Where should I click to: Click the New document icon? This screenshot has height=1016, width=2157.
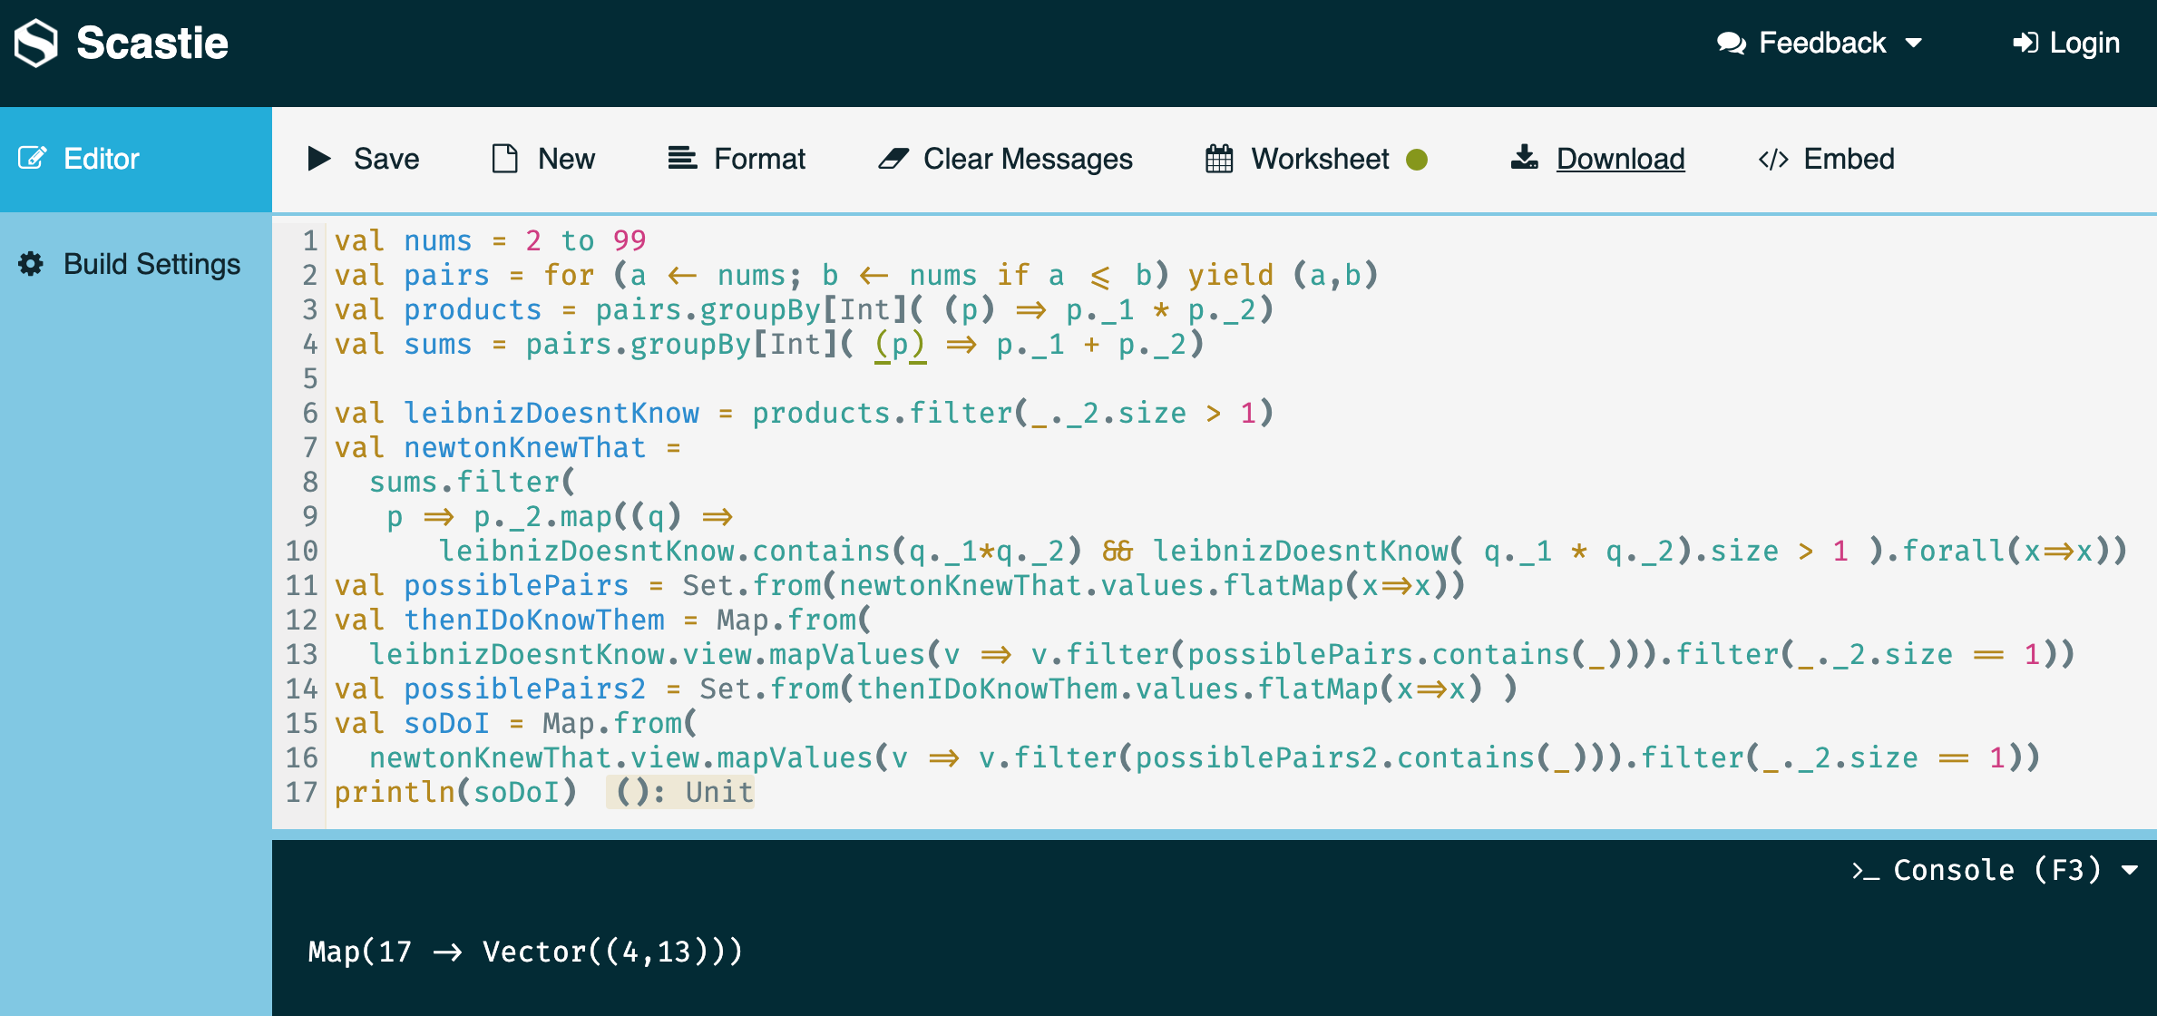pos(505,159)
